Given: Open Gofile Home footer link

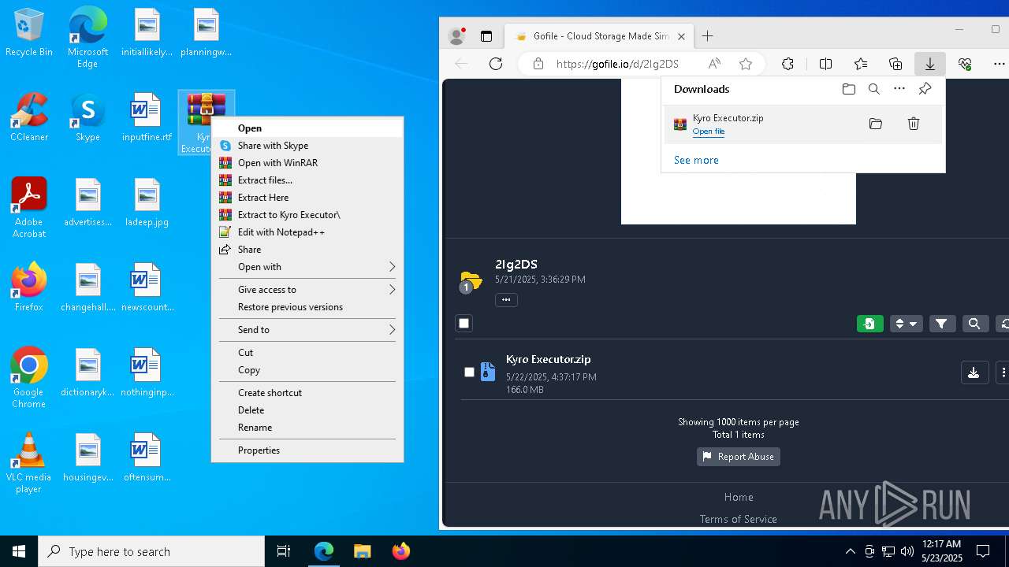Looking at the screenshot, I should (x=739, y=497).
